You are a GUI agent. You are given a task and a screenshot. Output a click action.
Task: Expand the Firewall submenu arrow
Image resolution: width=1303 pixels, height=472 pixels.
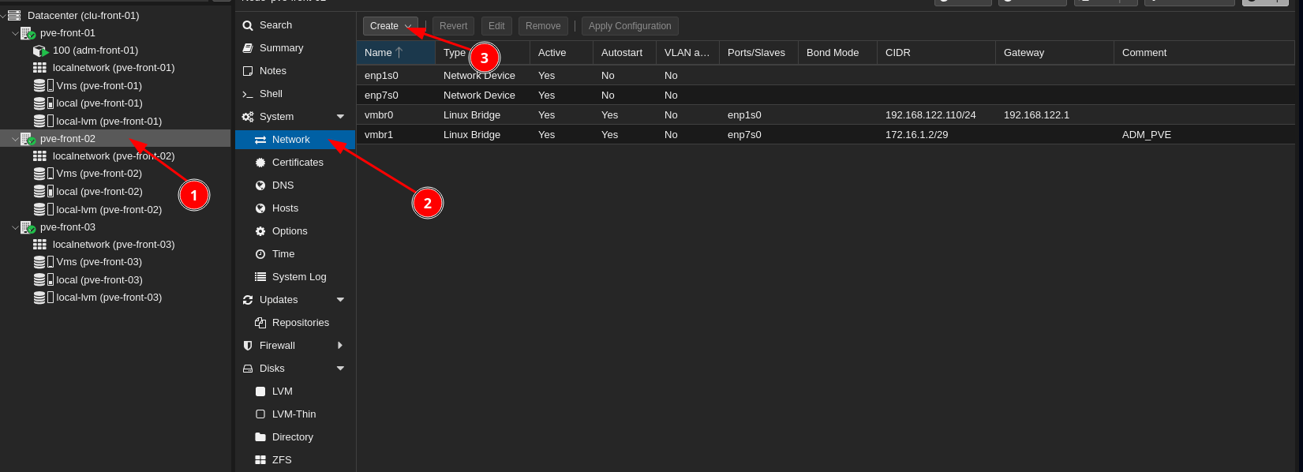tap(340, 346)
